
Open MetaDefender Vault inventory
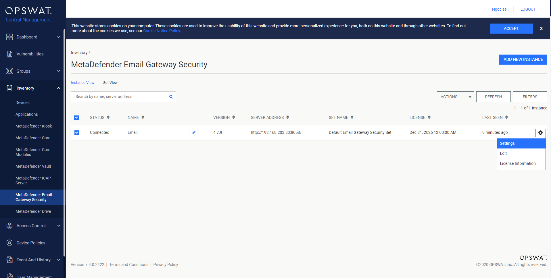tap(33, 166)
